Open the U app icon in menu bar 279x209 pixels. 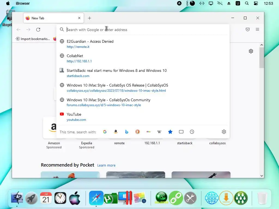tap(238, 3)
